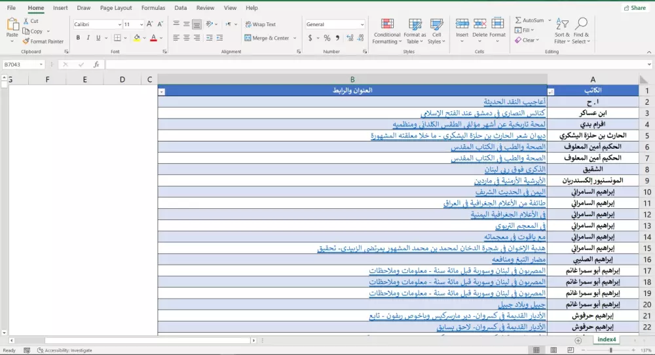
Task: Open the File menu
Action: click(x=11, y=7)
